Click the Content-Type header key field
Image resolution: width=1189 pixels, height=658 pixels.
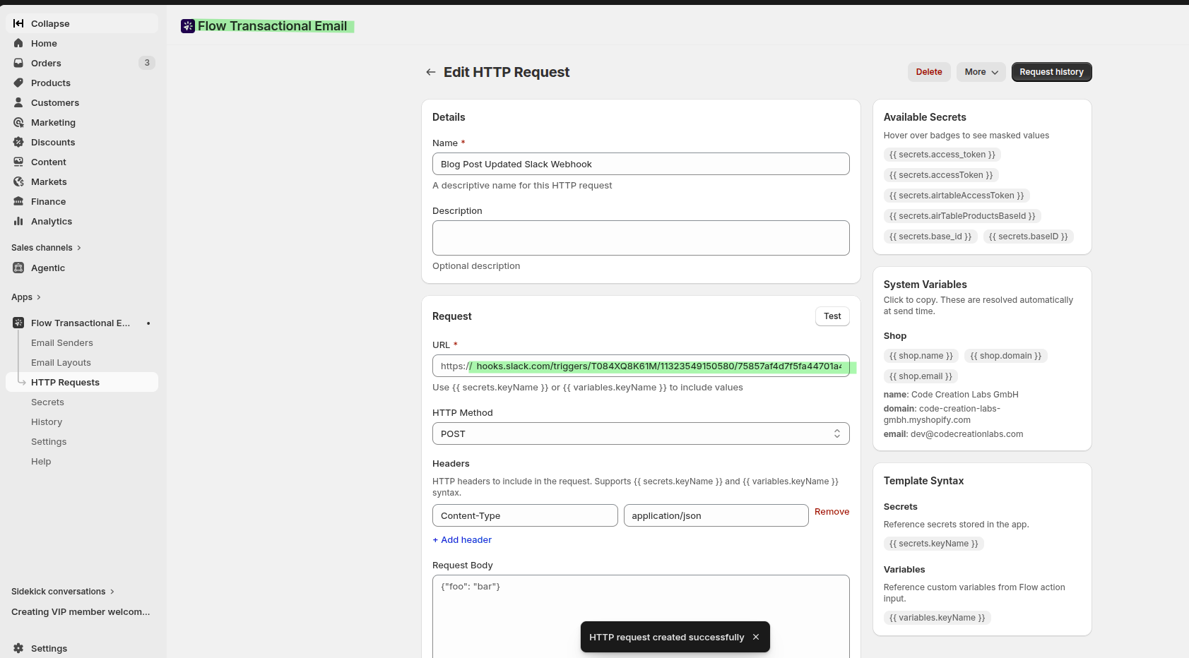pyautogui.click(x=525, y=515)
